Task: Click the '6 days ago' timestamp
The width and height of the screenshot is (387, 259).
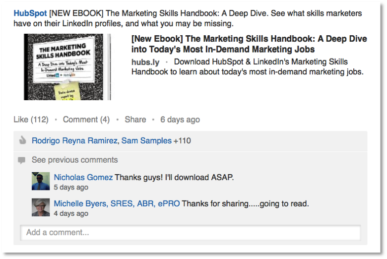Action: click(180, 120)
